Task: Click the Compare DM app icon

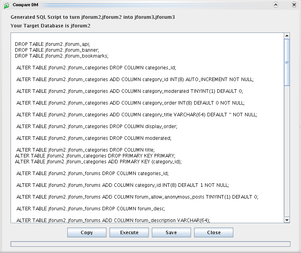Action: pyautogui.click(x=6, y=5)
